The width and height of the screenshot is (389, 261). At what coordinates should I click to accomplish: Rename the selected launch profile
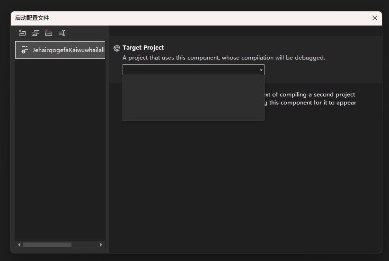pyautogui.click(x=62, y=33)
